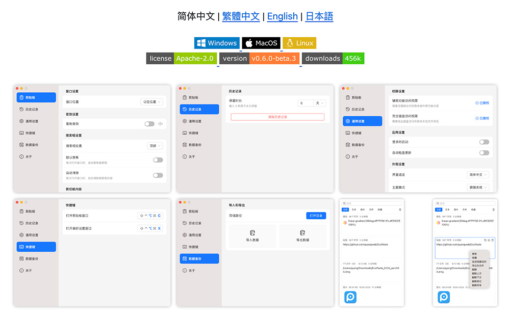Toggle the 复制音效 copy sound switch

coord(149,124)
